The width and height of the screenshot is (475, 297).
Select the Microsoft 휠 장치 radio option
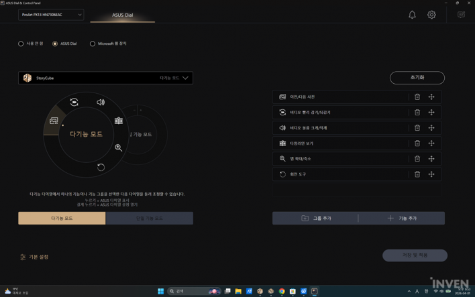pyautogui.click(x=93, y=44)
